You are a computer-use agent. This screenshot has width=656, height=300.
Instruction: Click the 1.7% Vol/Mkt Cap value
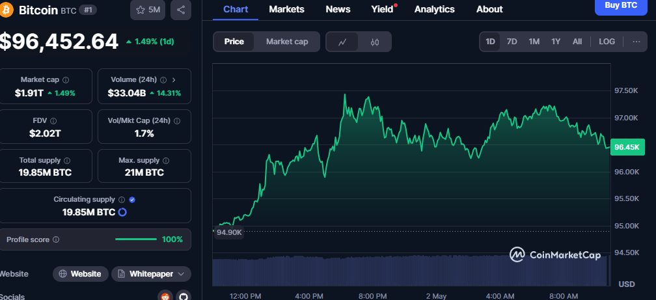tap(144, 133)
